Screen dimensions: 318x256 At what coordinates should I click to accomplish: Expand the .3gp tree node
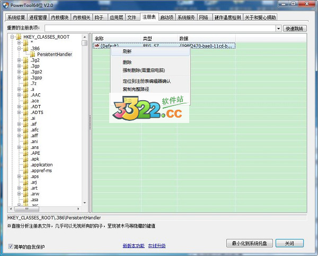pyautogui.click(x=19, y=66)
